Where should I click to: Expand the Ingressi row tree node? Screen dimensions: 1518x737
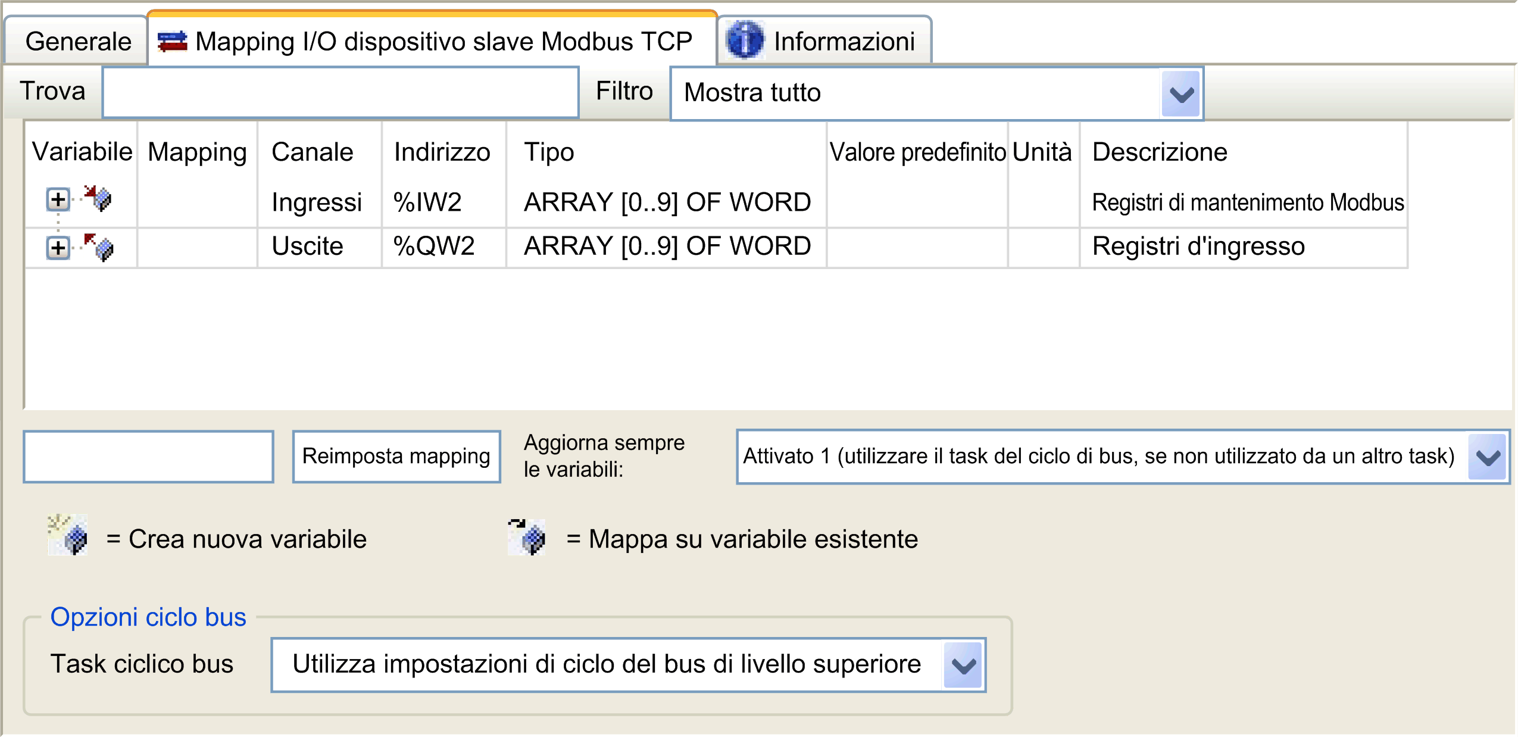(x=58, y=199)
